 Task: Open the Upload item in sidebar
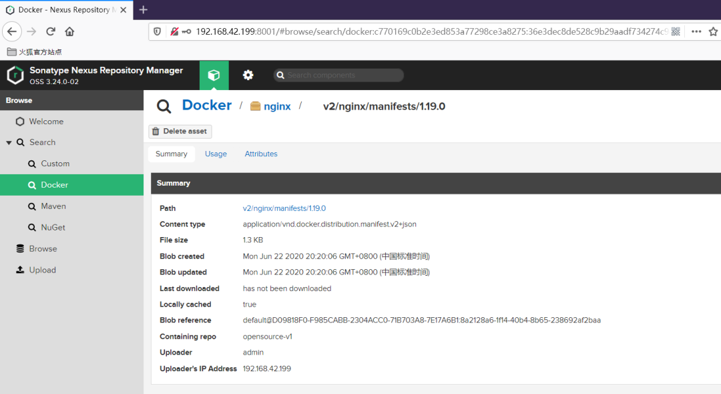42,270
